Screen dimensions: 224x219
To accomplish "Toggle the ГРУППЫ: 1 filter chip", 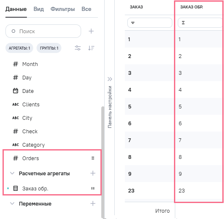I will pyautogui.click(x=49, y=48).
